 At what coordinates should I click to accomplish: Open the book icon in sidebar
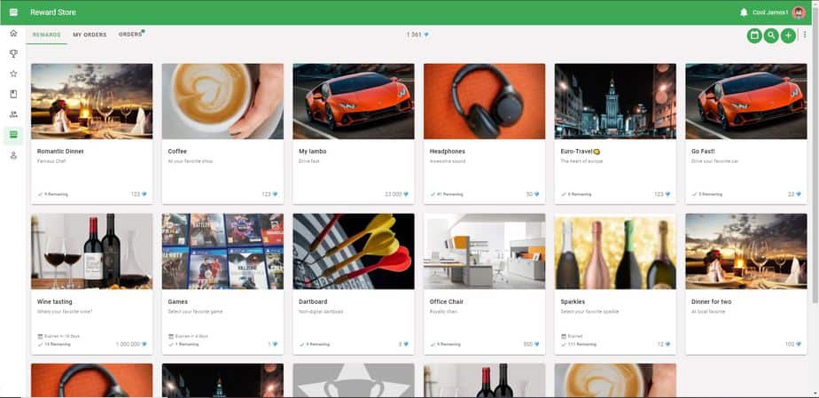click(13, 94)
